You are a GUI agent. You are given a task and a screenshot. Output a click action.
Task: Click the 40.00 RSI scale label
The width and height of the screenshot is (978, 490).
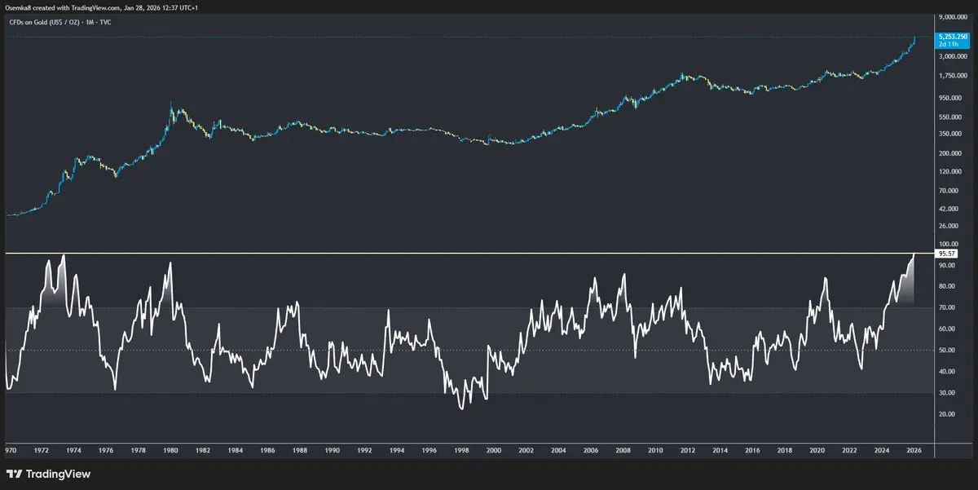(946, 371)
